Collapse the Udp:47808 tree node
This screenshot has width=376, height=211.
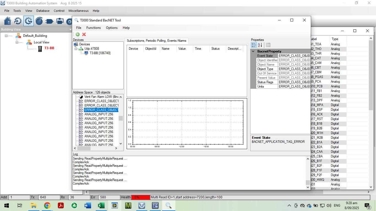point(76,49)
